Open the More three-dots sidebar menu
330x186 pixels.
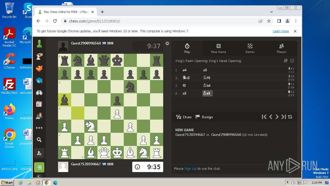[x=39, y=128]
